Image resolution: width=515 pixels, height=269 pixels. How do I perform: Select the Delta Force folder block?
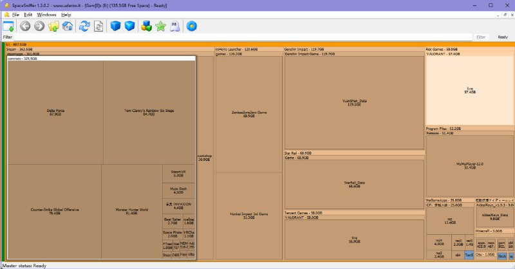[55, 113]
